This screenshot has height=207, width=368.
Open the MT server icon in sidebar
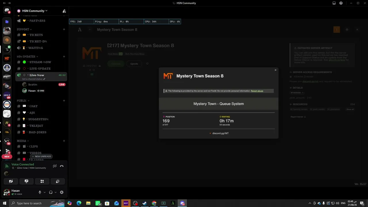(7, 58)
